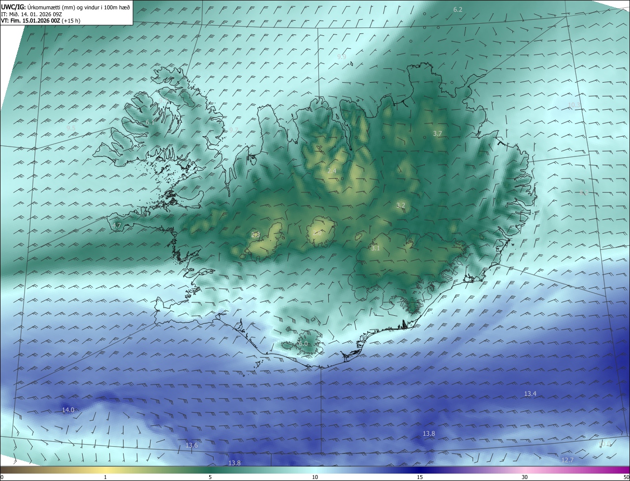Click the 9.5 value label on the map
The image size is (630, 481).
click(71, 128)
